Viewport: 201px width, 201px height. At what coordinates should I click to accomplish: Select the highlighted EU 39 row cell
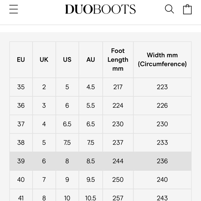(21, 161)
